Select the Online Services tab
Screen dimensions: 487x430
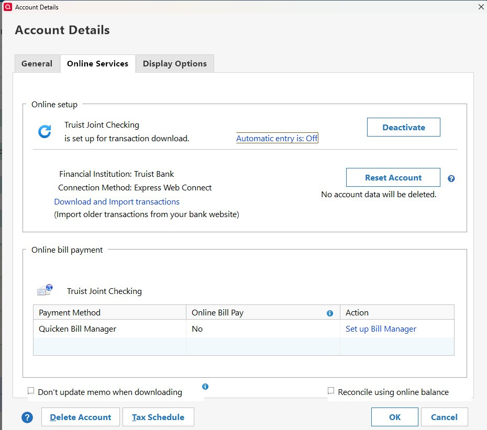97,64
